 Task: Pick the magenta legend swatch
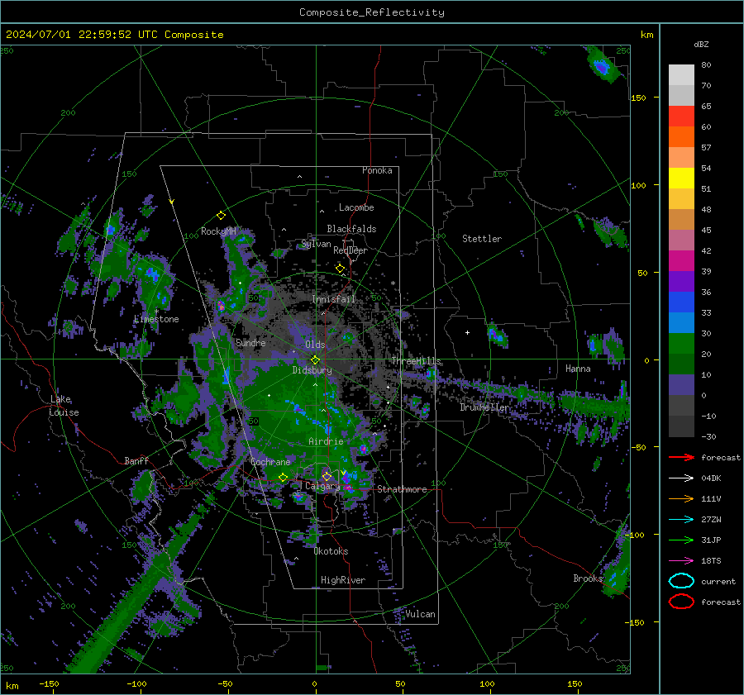[681, 260]
